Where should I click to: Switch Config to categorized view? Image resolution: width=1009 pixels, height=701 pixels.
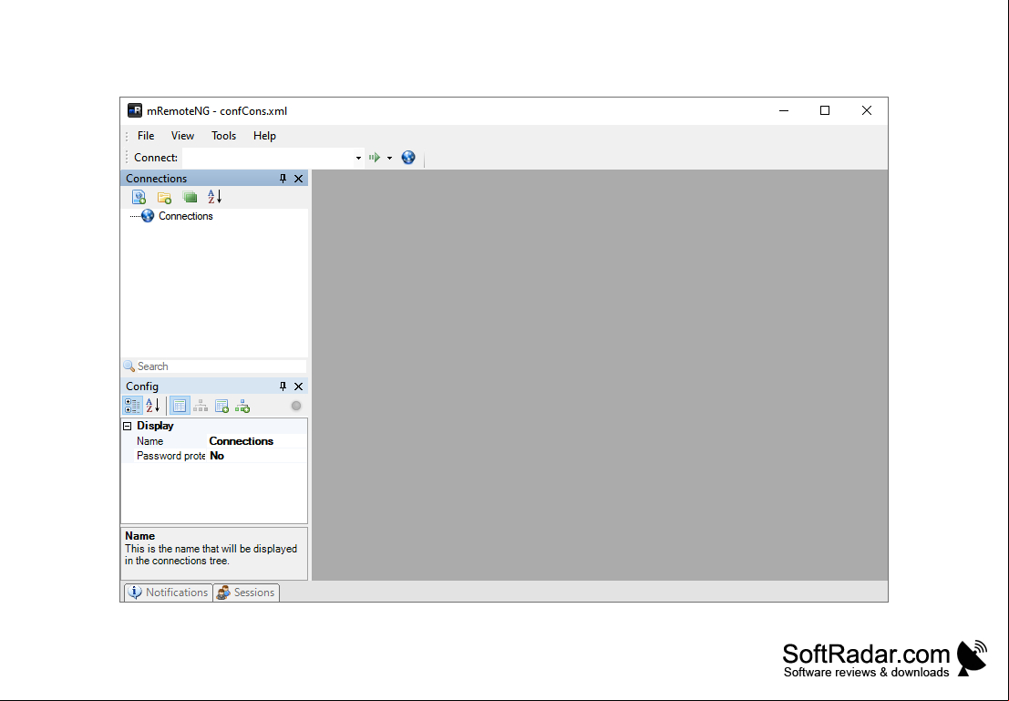click(x=132, y=406)
